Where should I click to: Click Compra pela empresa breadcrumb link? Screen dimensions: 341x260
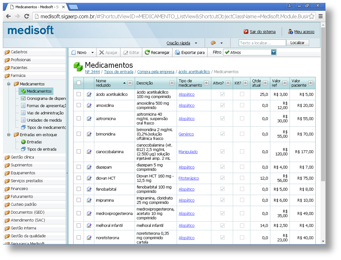click(156, 72)
